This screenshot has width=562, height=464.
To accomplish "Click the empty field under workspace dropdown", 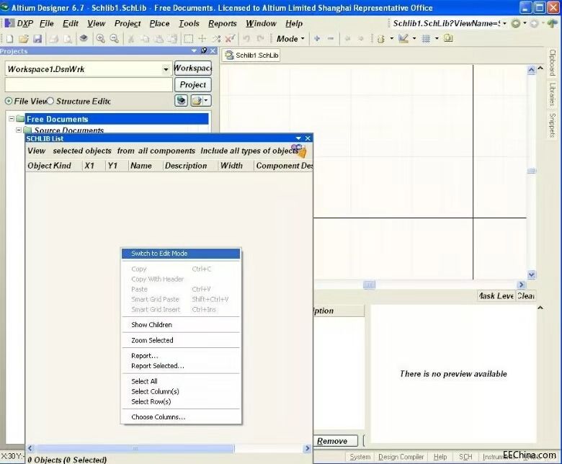I will click(x=89, y=85).
